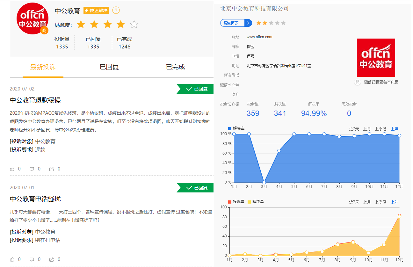Screen dimensions: 413x267
Task: Click the two-star company rating stars
Action: point(271,23)
